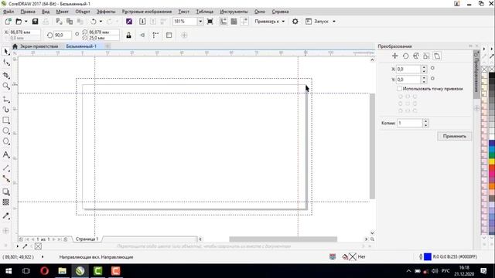Click the Import icon in toolbar
Image resolution: width=495 pixels, height=278 pixels.
coord(142,22)
